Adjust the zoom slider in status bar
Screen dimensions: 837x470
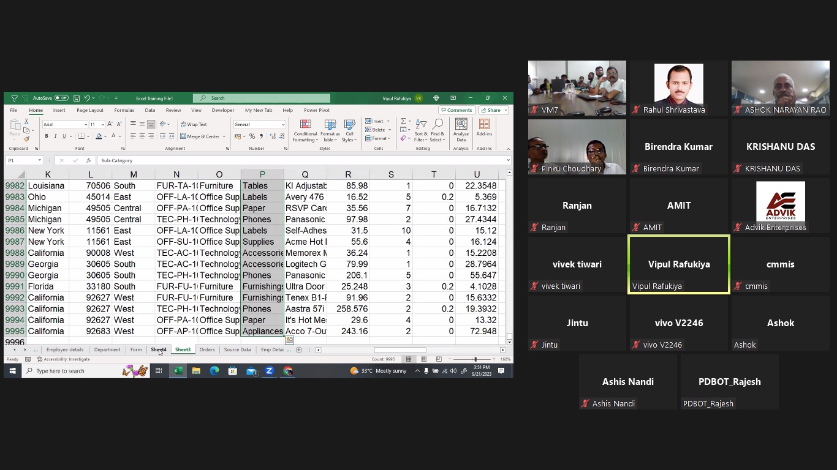tap(475, 359)
